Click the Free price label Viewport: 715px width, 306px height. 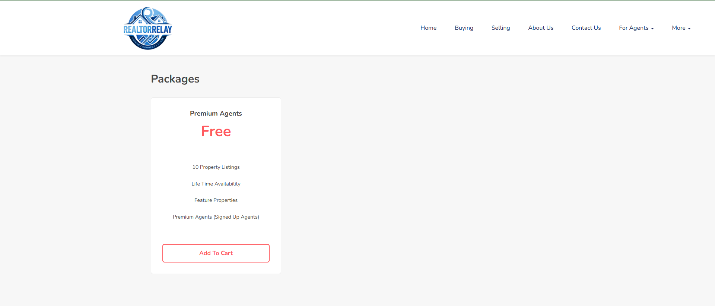pyautogui.click(x=216, y=131)
